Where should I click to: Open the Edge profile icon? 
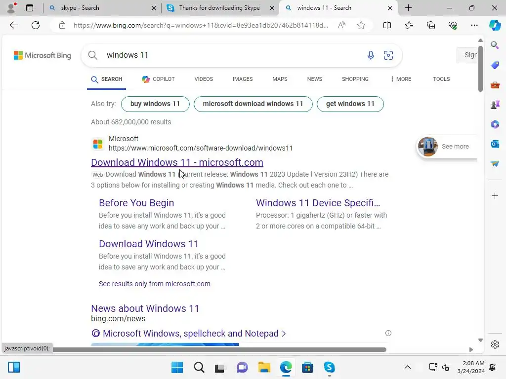pyautogui.click(x=12, y=8)
